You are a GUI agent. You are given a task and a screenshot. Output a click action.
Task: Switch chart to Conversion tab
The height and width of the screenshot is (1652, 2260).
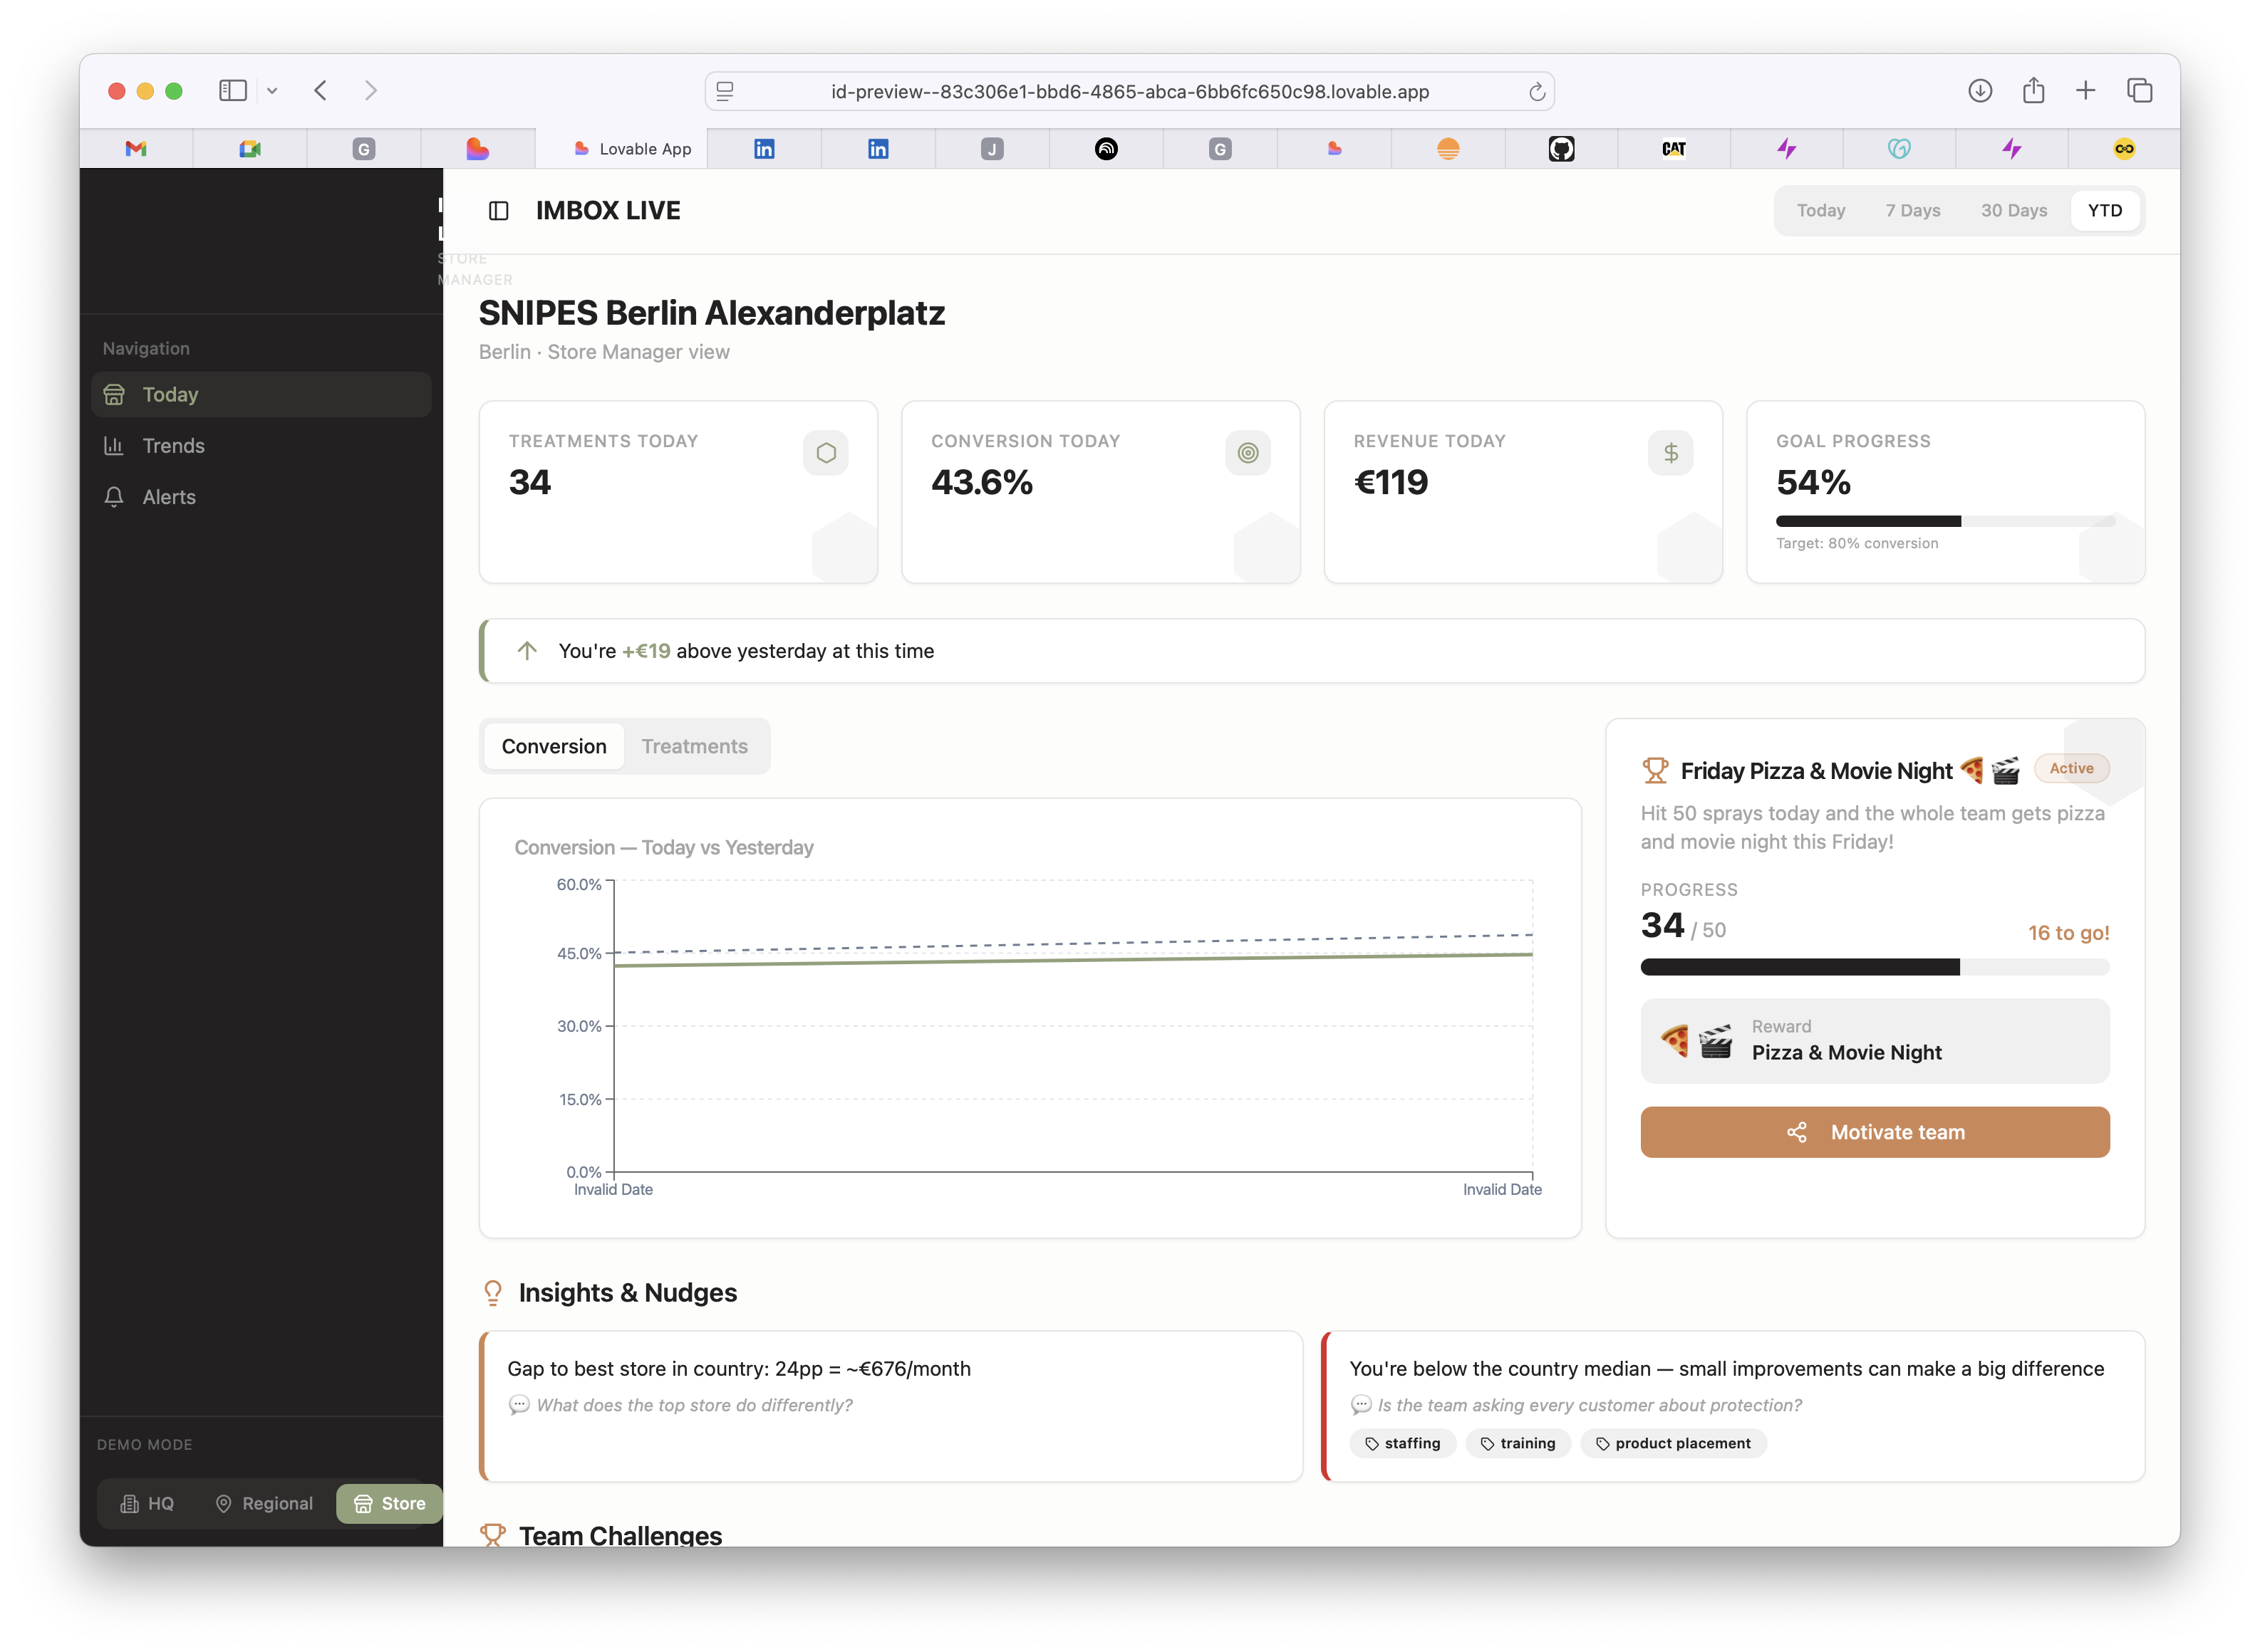[554, 747]
